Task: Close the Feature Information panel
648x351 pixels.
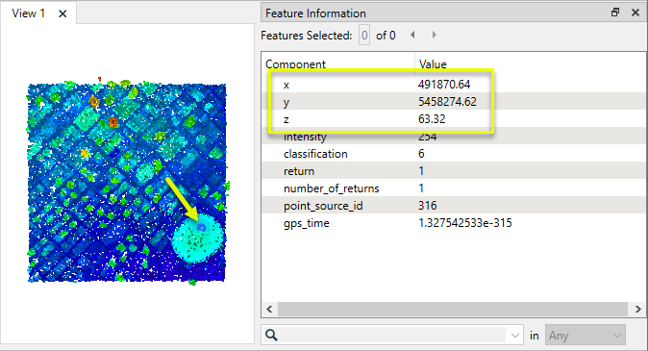Action: 636,13
